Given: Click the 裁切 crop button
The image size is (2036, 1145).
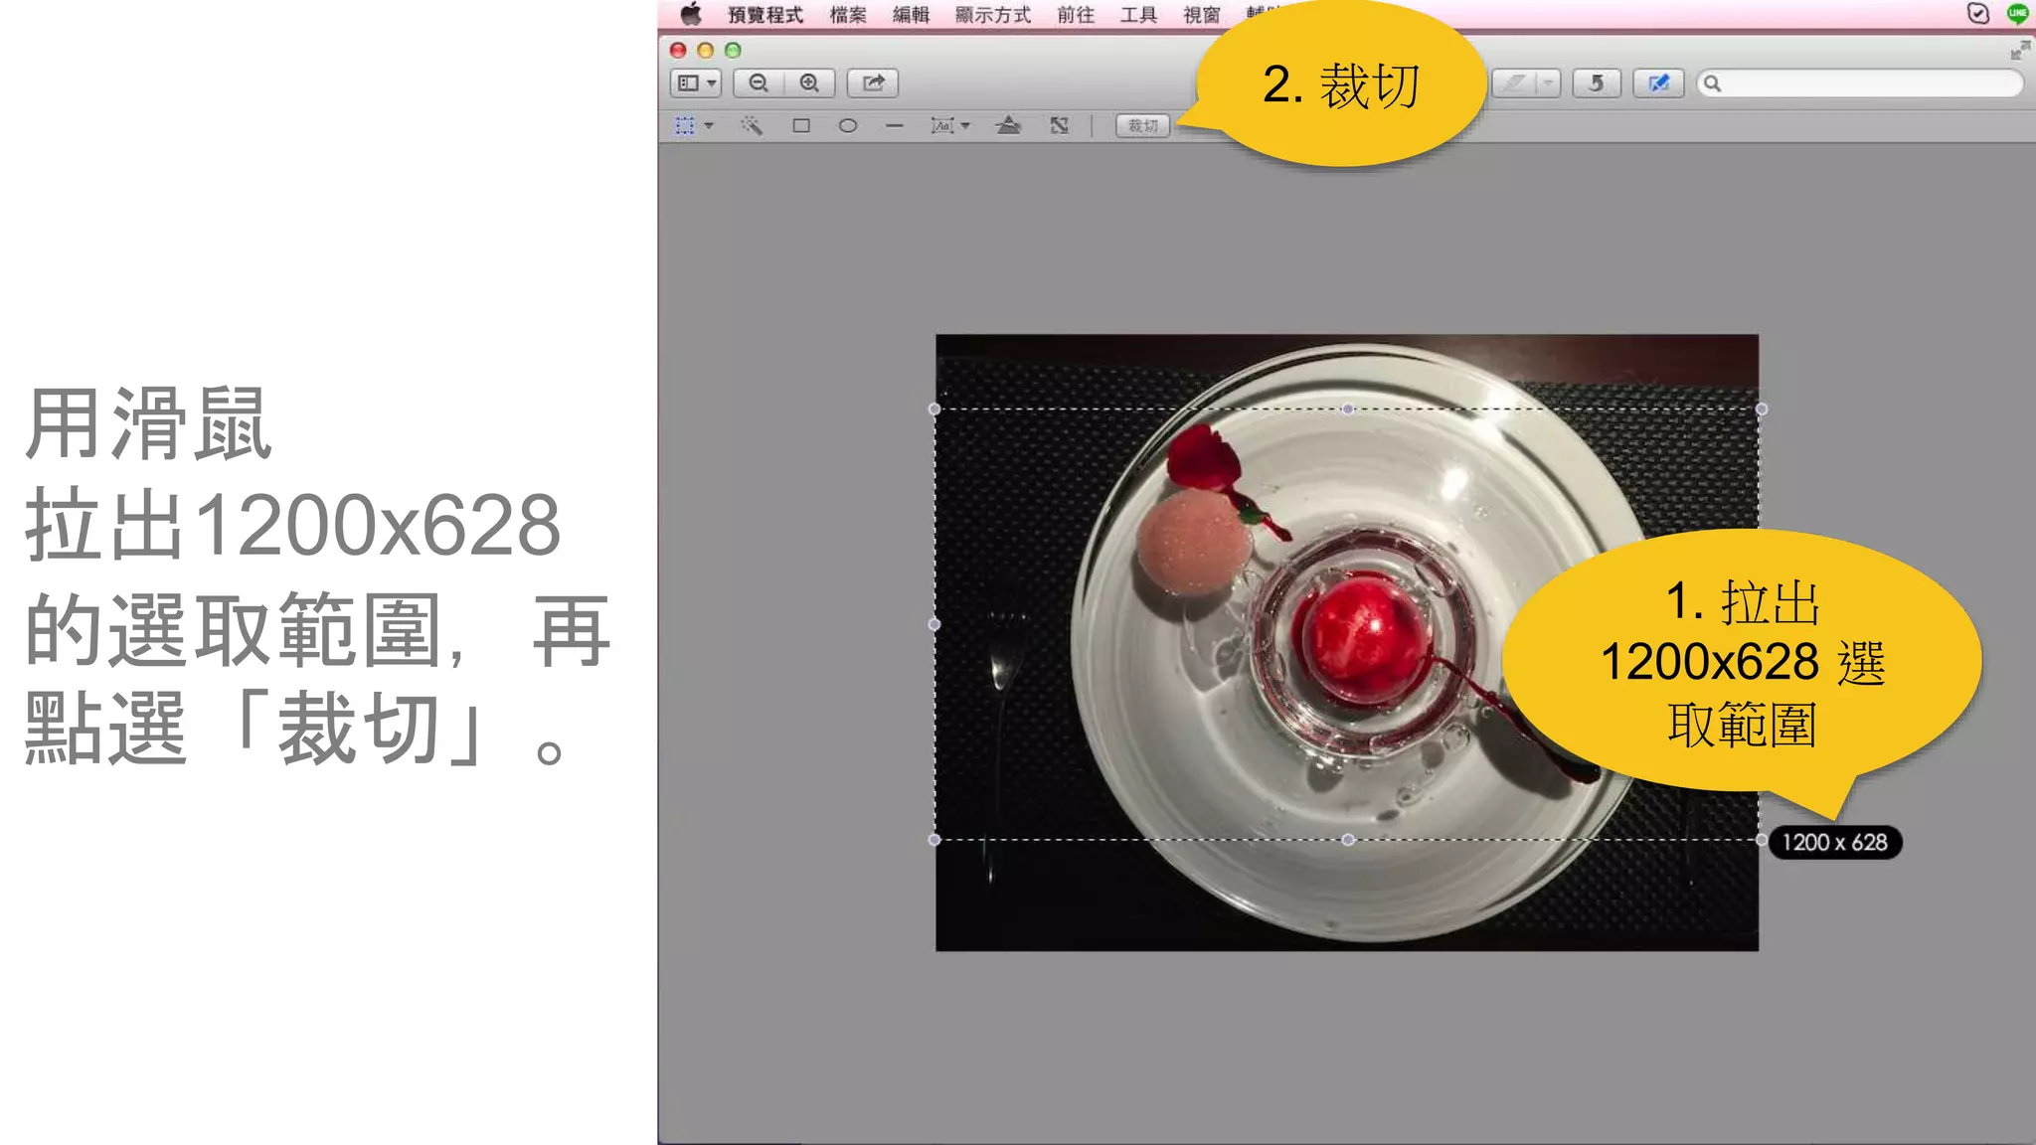Looking at the screenshot, I should tap(1143, 126).
